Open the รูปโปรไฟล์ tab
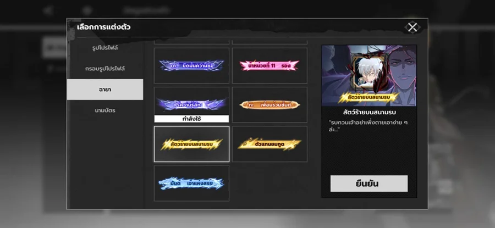Screen dimensions: 495x228 coord(105,48)
